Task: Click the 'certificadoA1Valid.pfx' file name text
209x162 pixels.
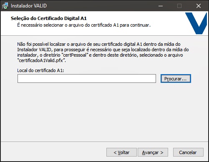Action: pos(41,60)
